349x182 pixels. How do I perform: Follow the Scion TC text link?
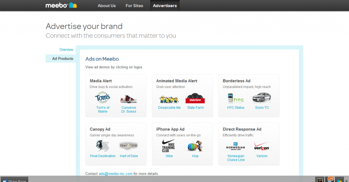coord(262,107)
